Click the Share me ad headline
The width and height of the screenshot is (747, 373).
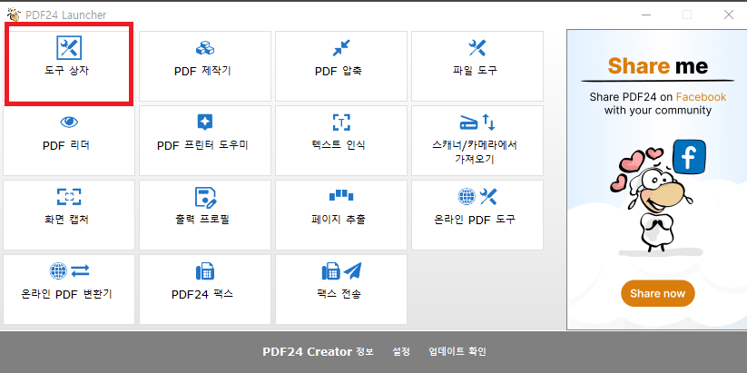pyautogui.click(x=657, y=65)
